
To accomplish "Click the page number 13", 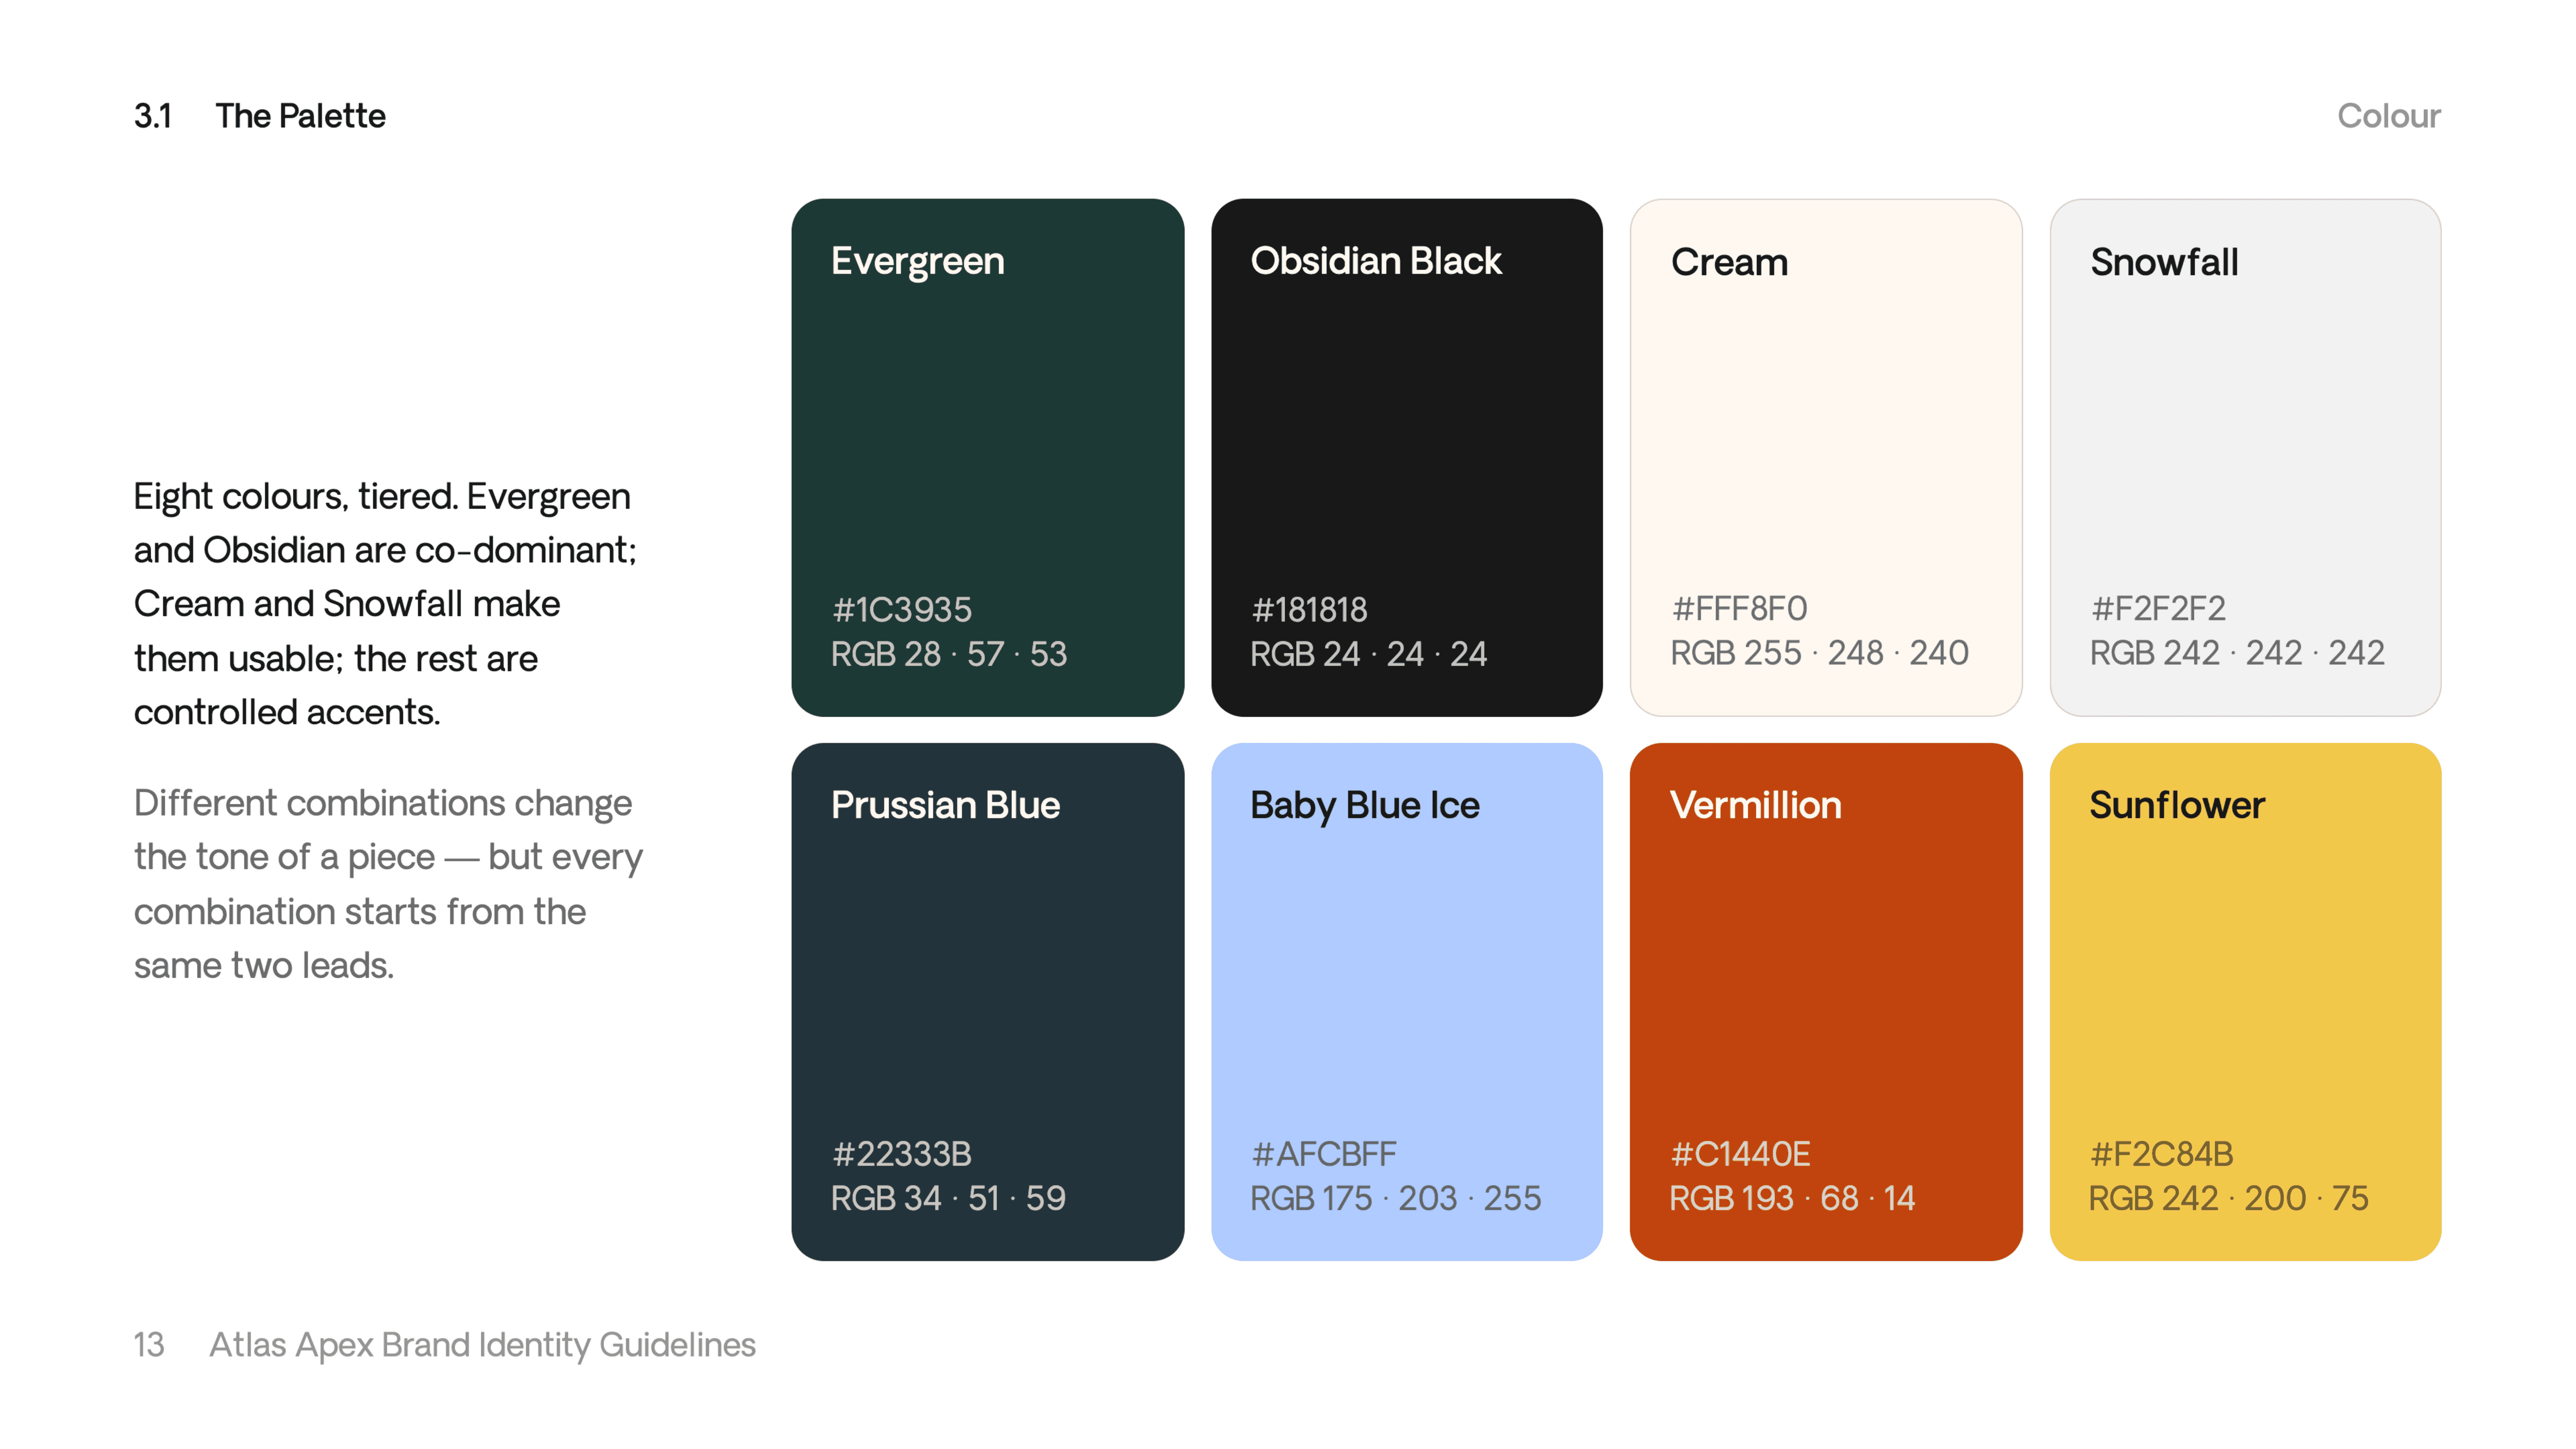I will pyautogui.click(x=149, y=1345).
